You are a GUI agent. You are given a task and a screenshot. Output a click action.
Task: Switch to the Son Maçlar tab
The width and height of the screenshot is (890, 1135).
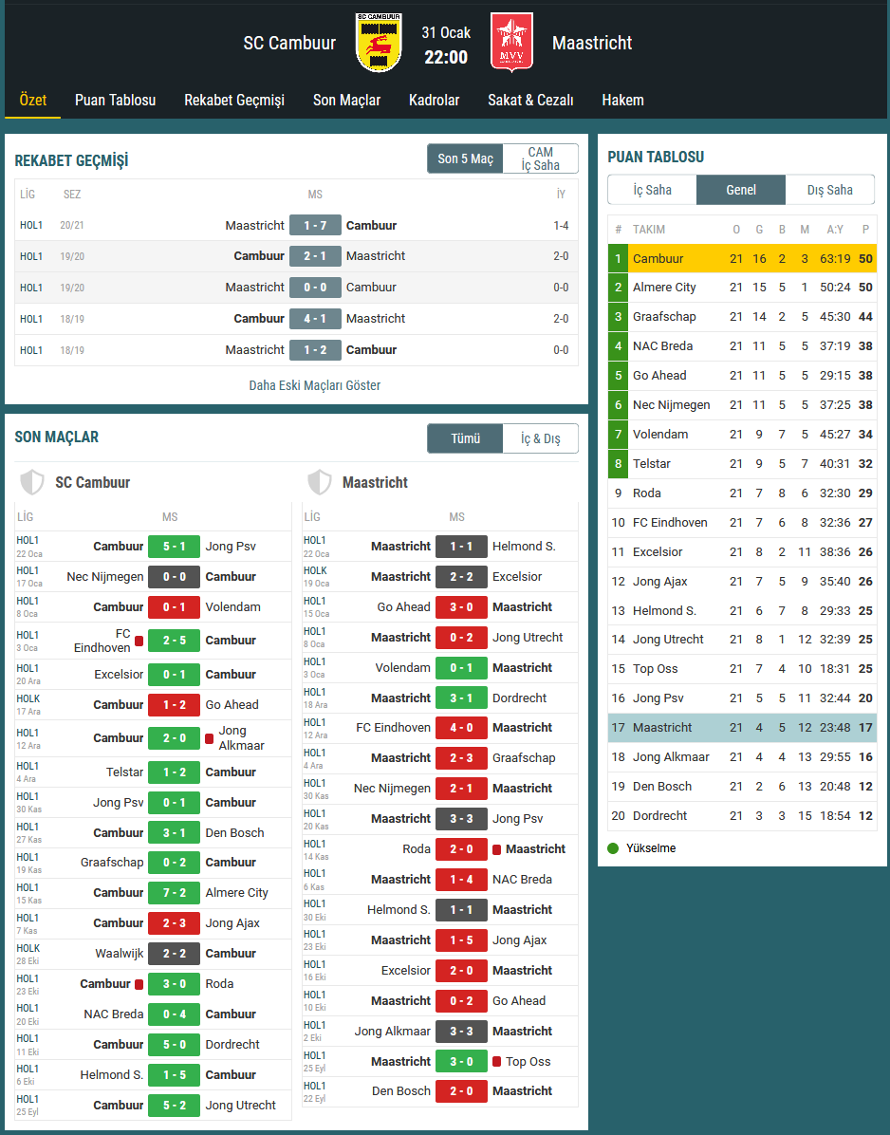pos(346,100)
